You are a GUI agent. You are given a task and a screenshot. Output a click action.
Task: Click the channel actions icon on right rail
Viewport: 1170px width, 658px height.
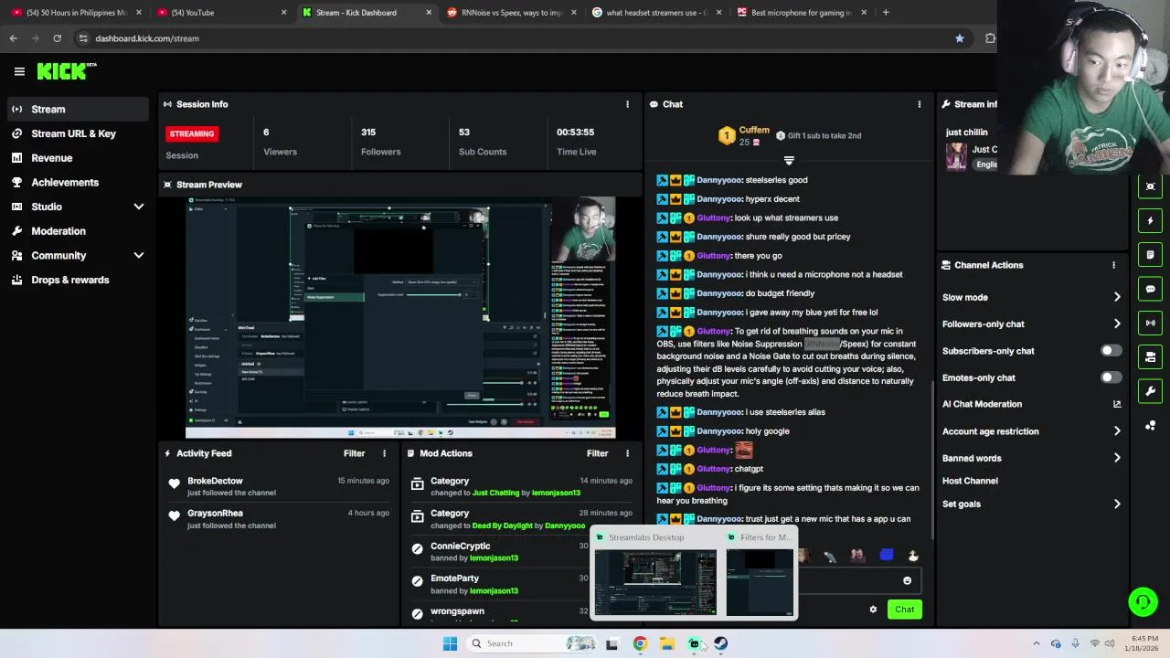point(1150,356)
